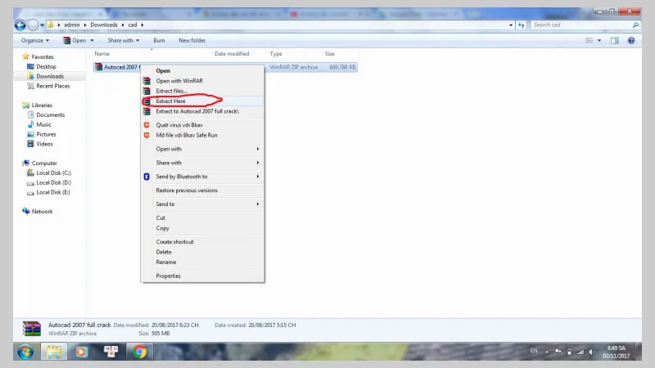Expand the Open with submenu arrow
This screenshot has height=368, width=655.
pyautogui.click(x=257, y=149)
